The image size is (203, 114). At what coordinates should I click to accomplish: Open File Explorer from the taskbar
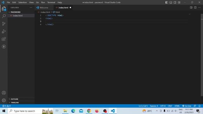pos(65,111)
